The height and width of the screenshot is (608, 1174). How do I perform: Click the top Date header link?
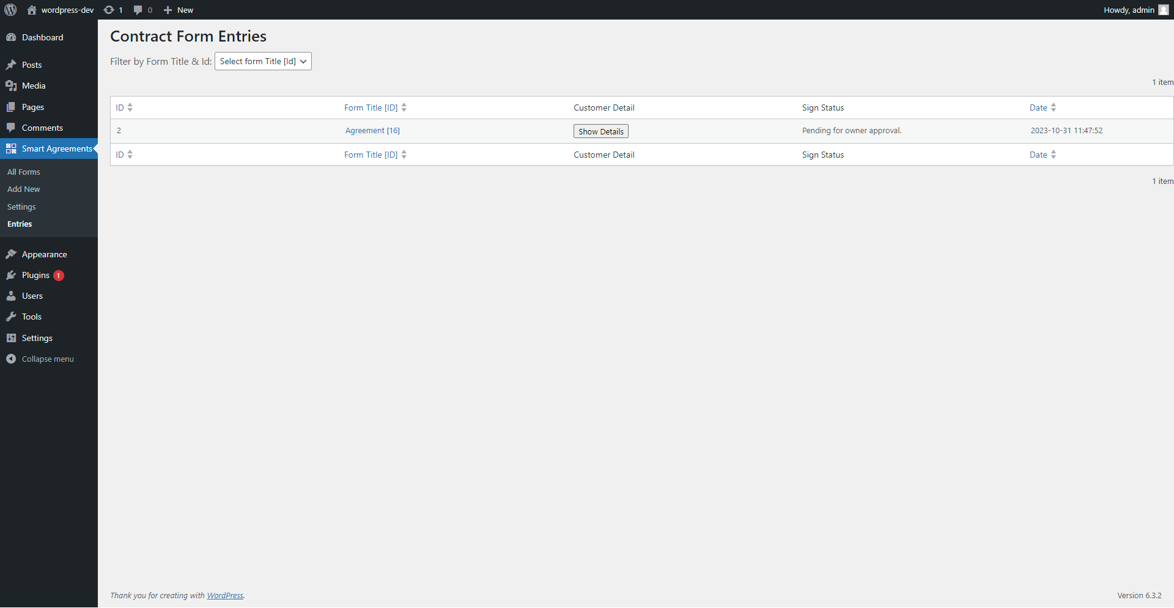point(1038,108)
